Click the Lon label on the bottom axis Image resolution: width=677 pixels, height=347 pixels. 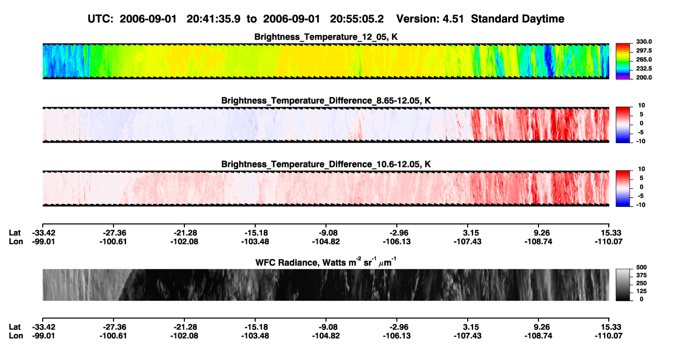click(x=15, y=336)
